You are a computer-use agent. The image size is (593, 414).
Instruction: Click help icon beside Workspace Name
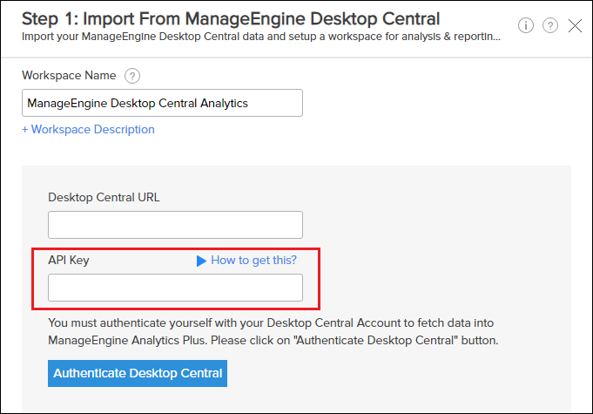132,76
